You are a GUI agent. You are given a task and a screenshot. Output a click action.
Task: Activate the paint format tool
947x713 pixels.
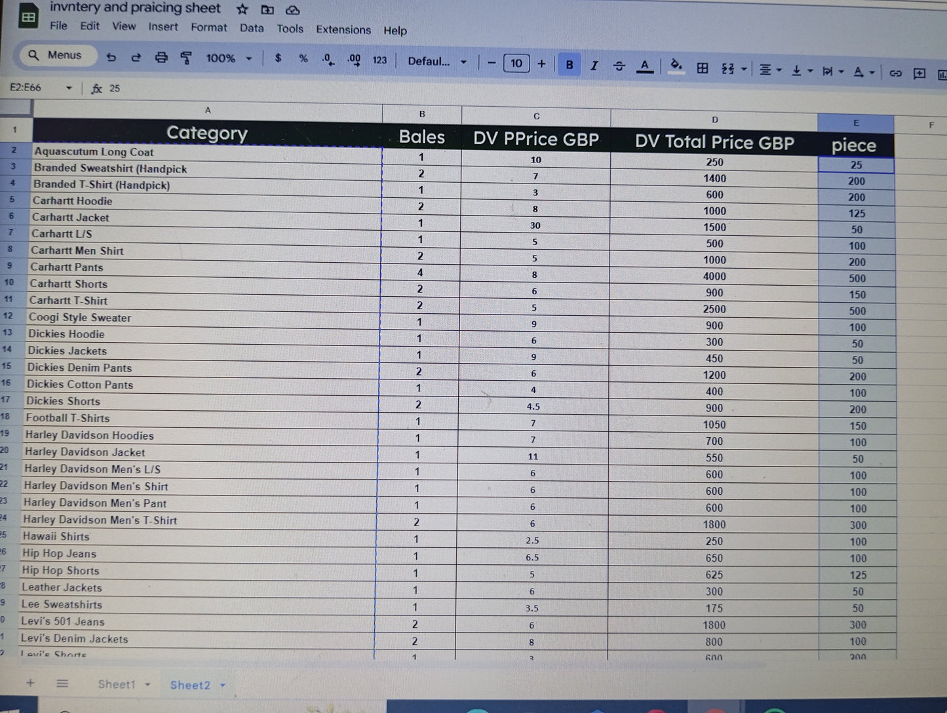pyautogui.click(x=186, y=58)
